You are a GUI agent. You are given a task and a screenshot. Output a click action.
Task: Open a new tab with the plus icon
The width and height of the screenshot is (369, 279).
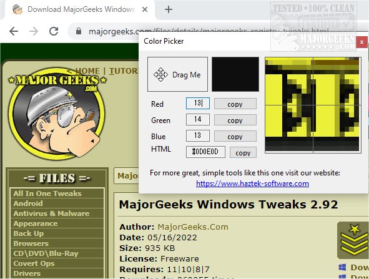click(x=168, y=9)
